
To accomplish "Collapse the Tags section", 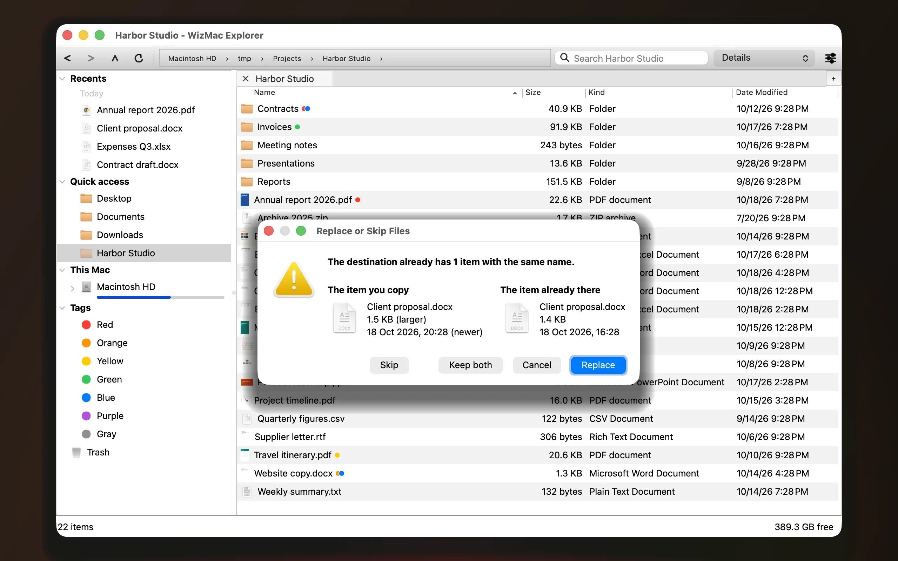I will tap(62, 308).
